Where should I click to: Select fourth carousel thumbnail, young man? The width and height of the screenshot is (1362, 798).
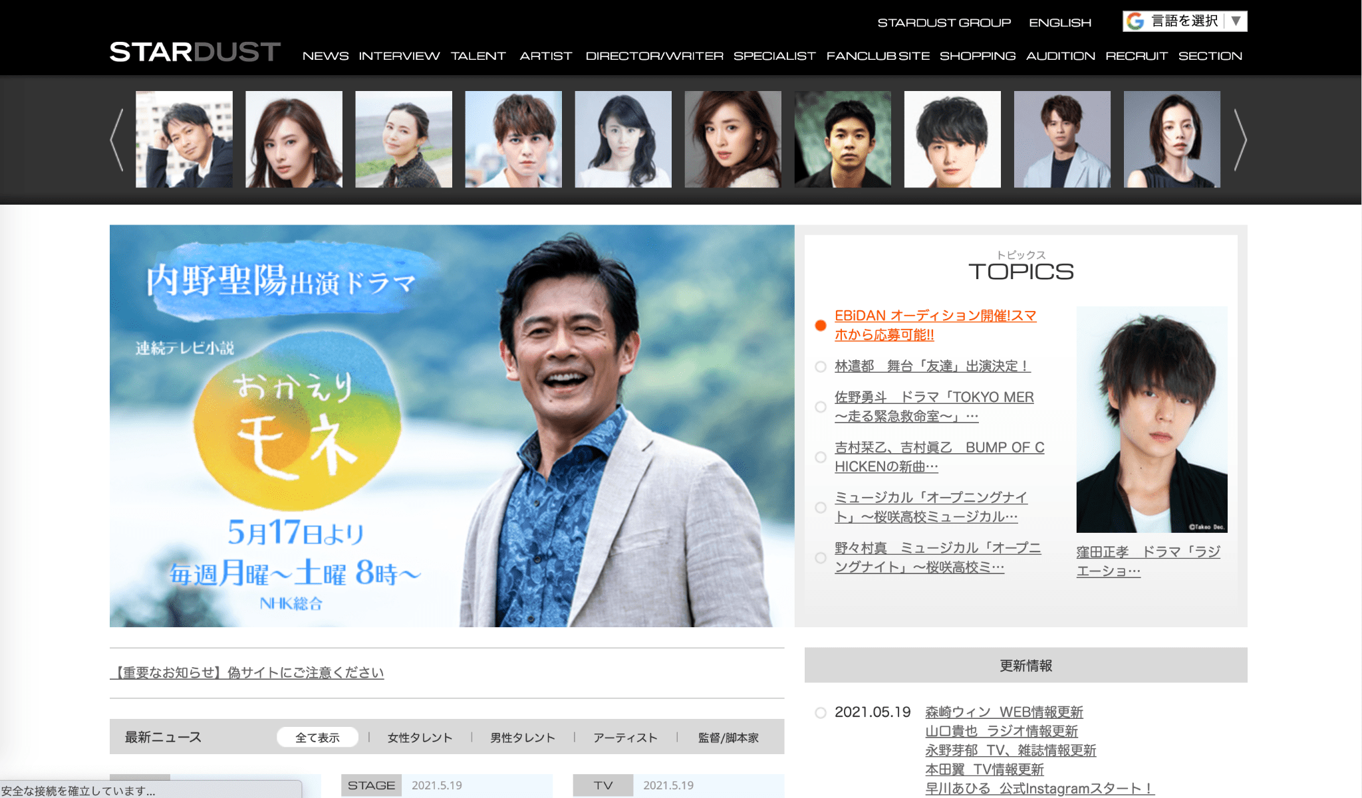pyautogui.click(x=513, y=140)
